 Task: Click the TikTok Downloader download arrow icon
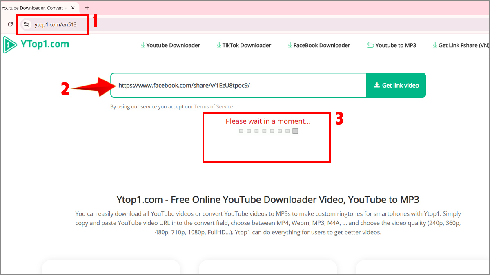[x=219, y=45]
